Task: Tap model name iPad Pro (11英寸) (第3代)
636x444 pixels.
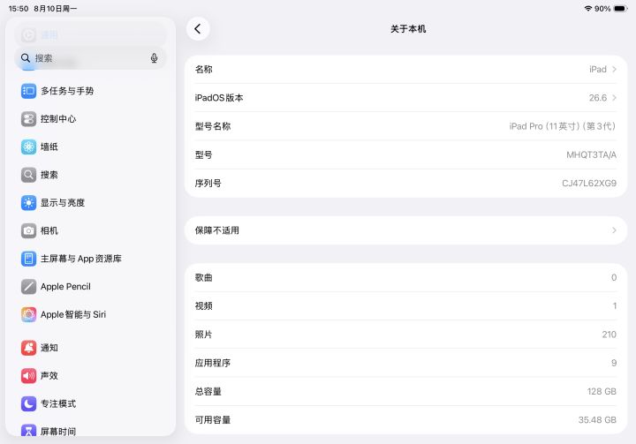Action: (563, 126)
